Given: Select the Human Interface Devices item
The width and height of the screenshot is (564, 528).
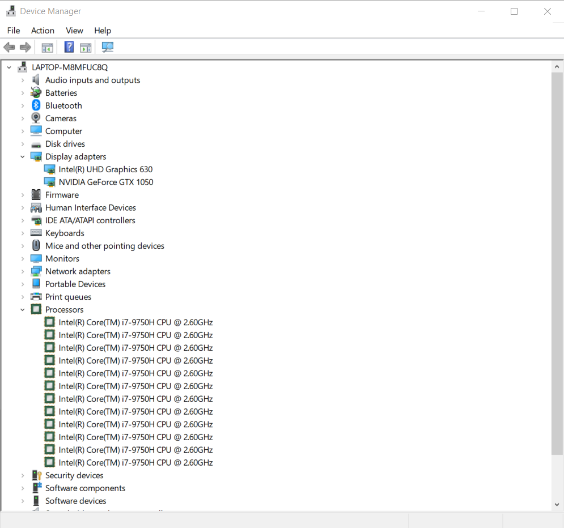Looking at the screenshot, I should coord(90,207).
